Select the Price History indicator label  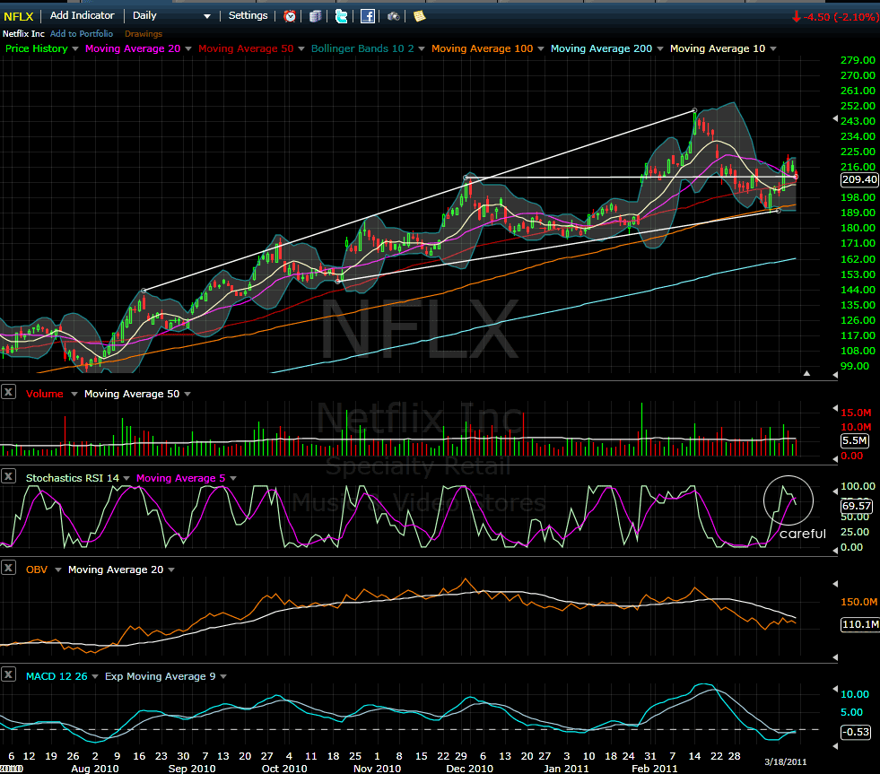tap(37, 48)
